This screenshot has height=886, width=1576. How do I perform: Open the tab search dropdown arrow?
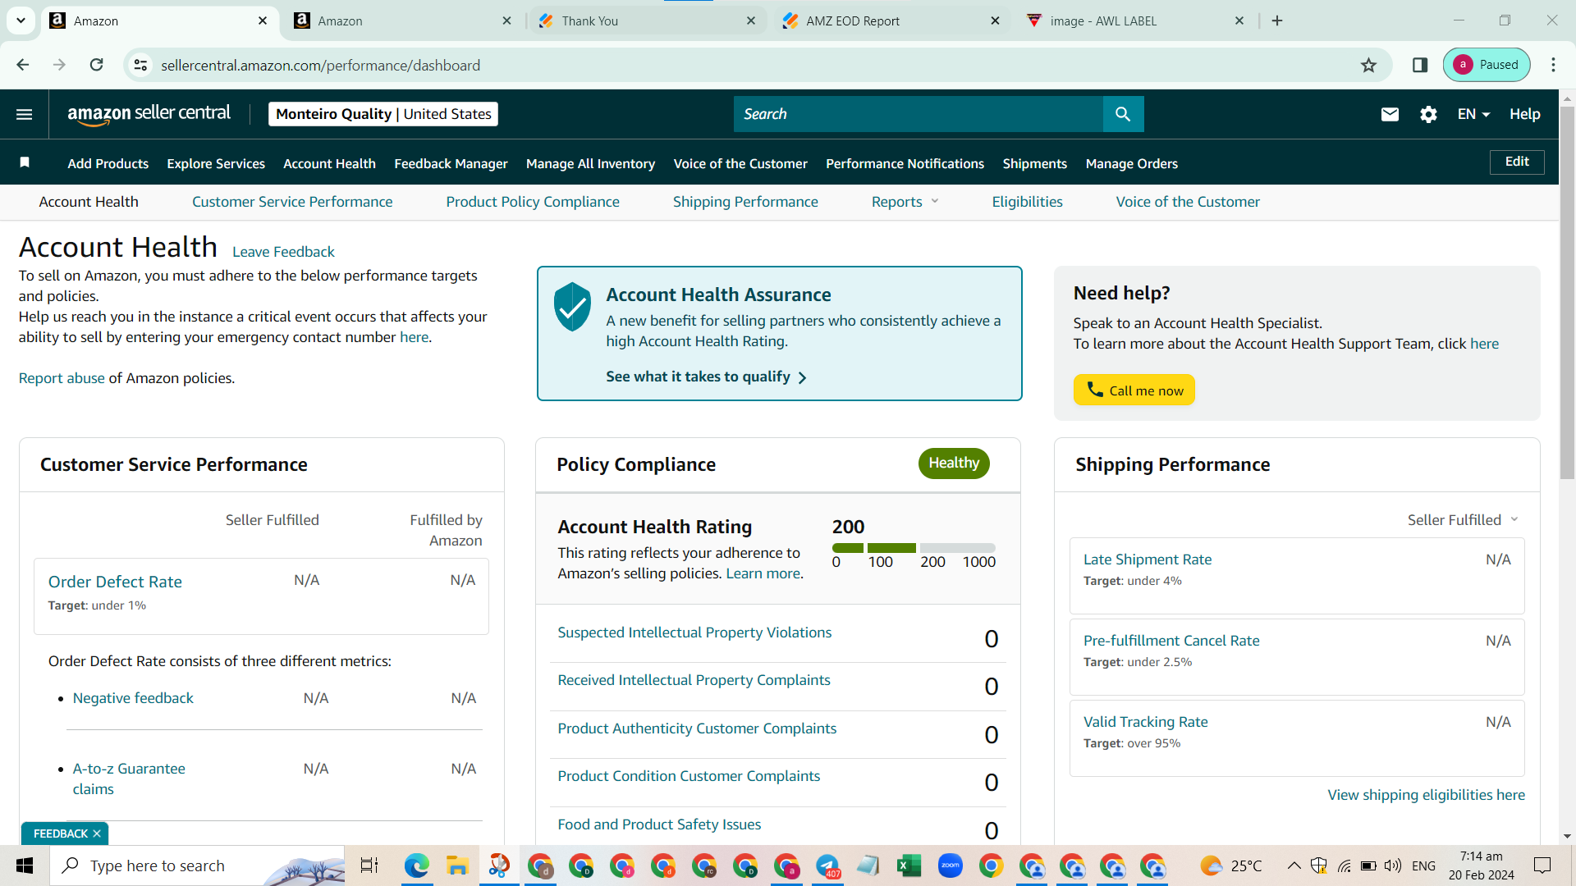tap(21, 21)
